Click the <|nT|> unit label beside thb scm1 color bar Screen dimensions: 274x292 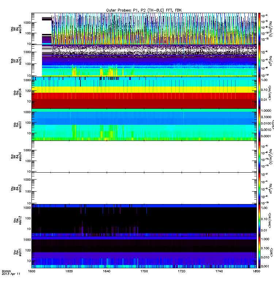tap(272, 124)
